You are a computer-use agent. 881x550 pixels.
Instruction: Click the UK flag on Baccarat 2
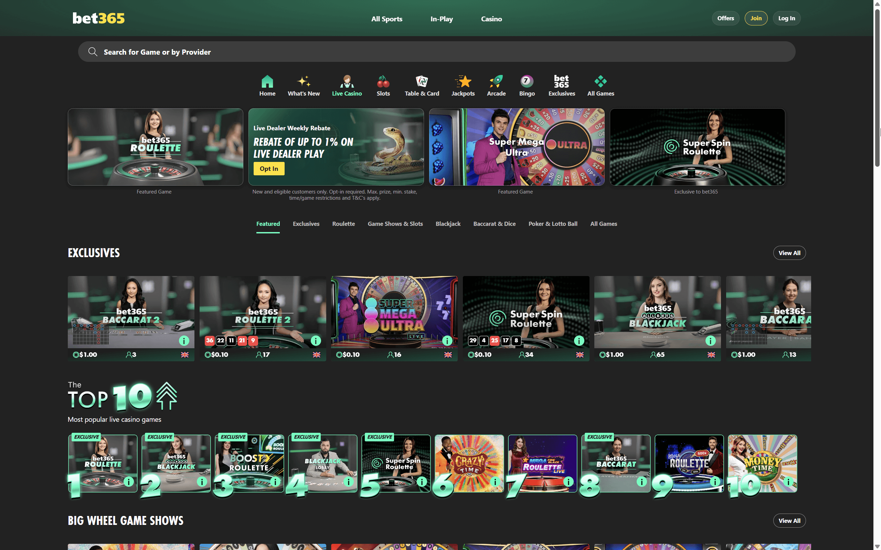point(184,355)
